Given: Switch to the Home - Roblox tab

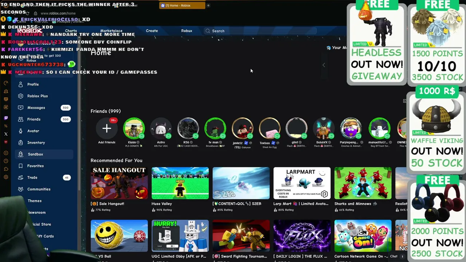Looking at the screenshot, I should click(x=182, y=5).
